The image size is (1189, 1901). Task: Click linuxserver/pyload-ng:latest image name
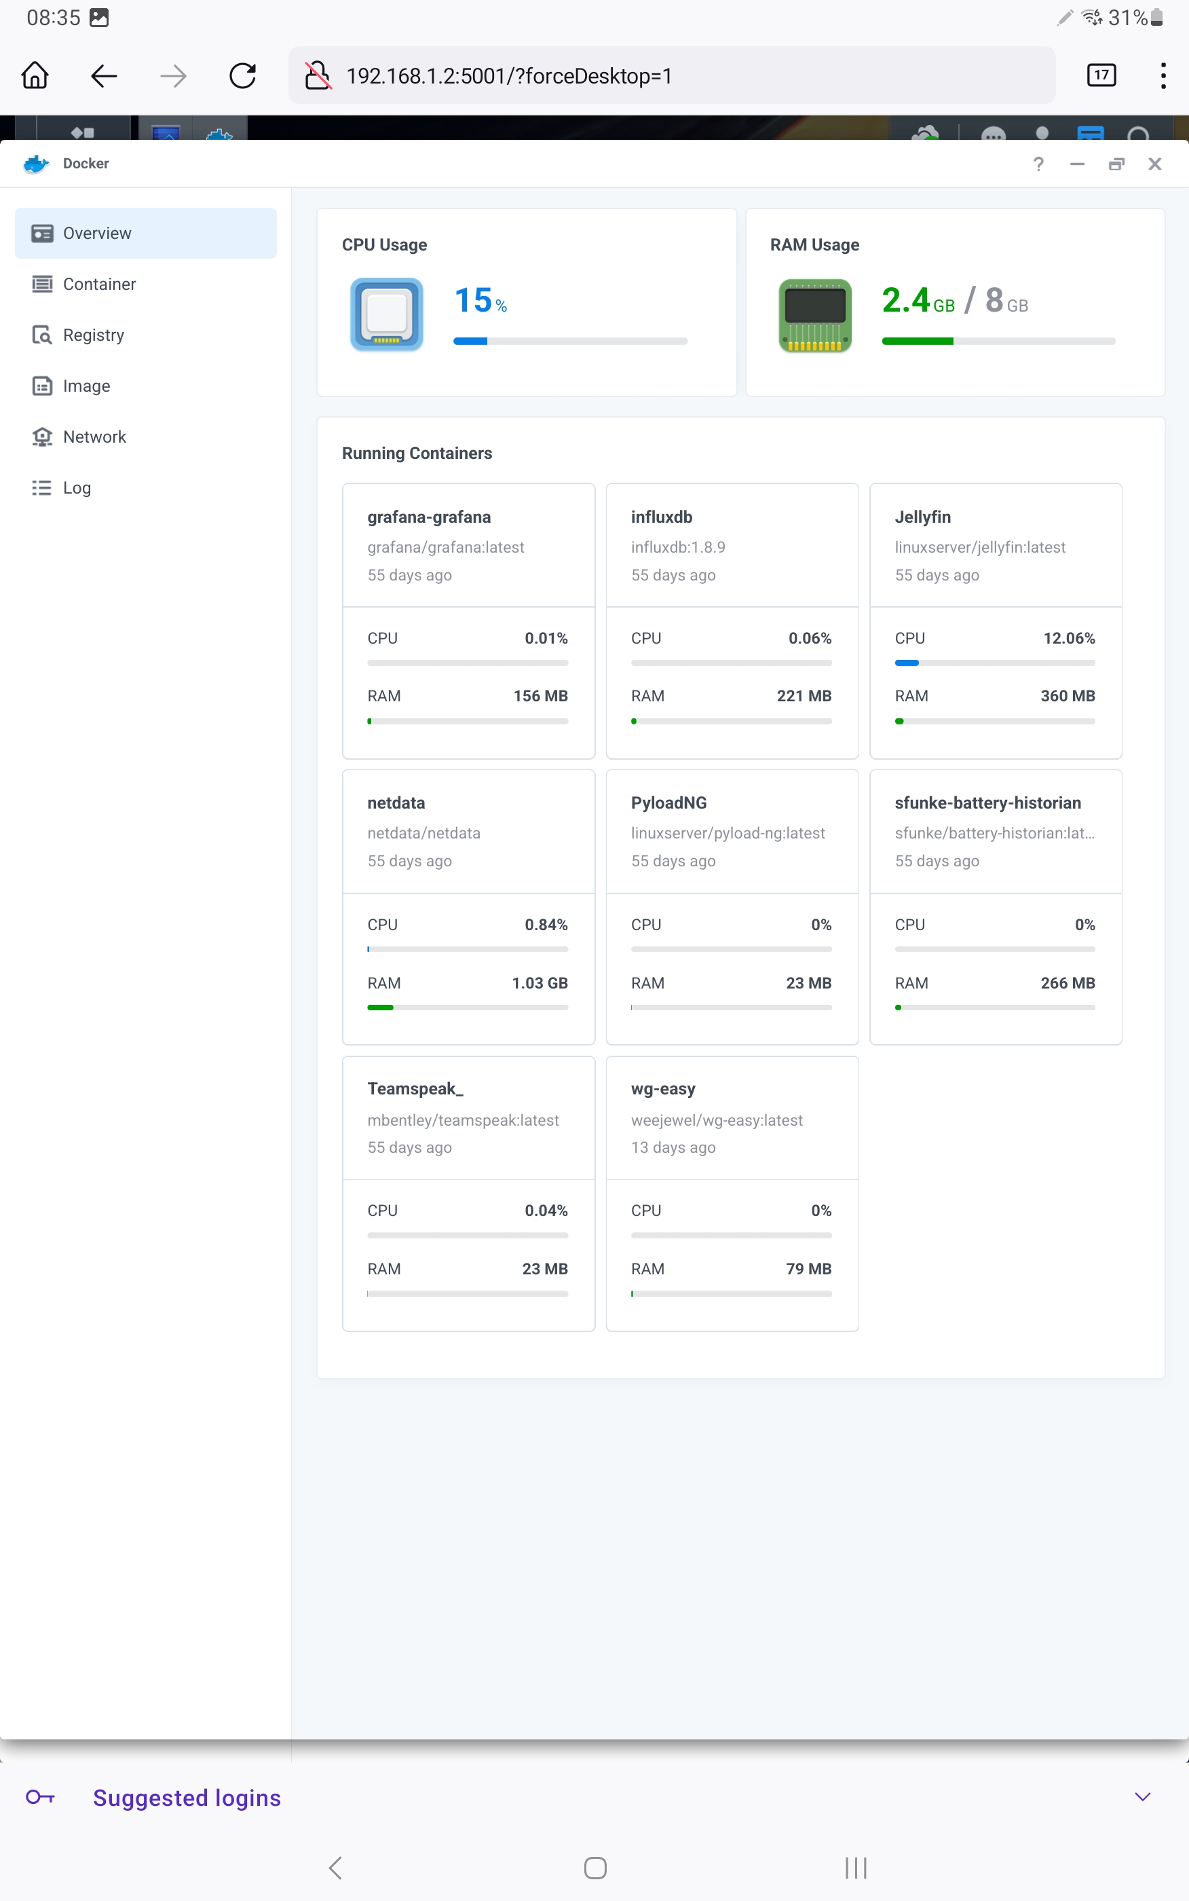(728, 833)
